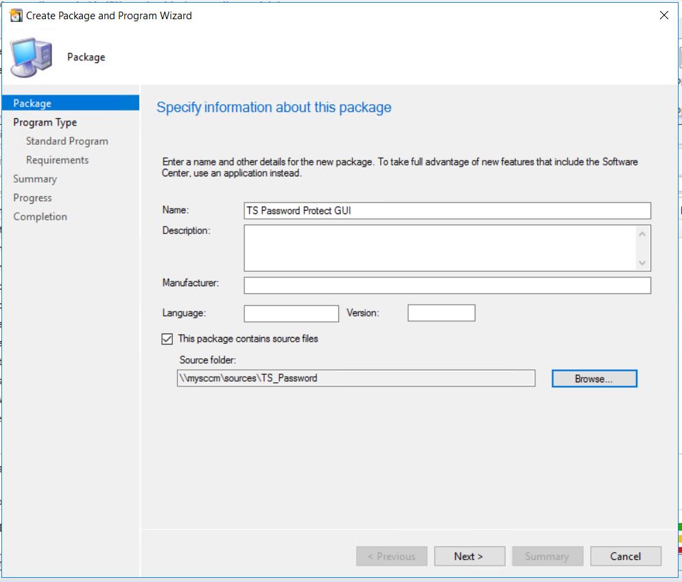Jump to the Summary wizard step
The image size is (682, 582).
35,178
